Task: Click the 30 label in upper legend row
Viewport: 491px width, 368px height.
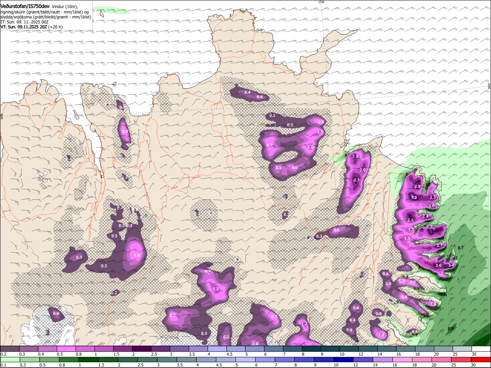Action: pyautogui.click(x=474, y=354)
